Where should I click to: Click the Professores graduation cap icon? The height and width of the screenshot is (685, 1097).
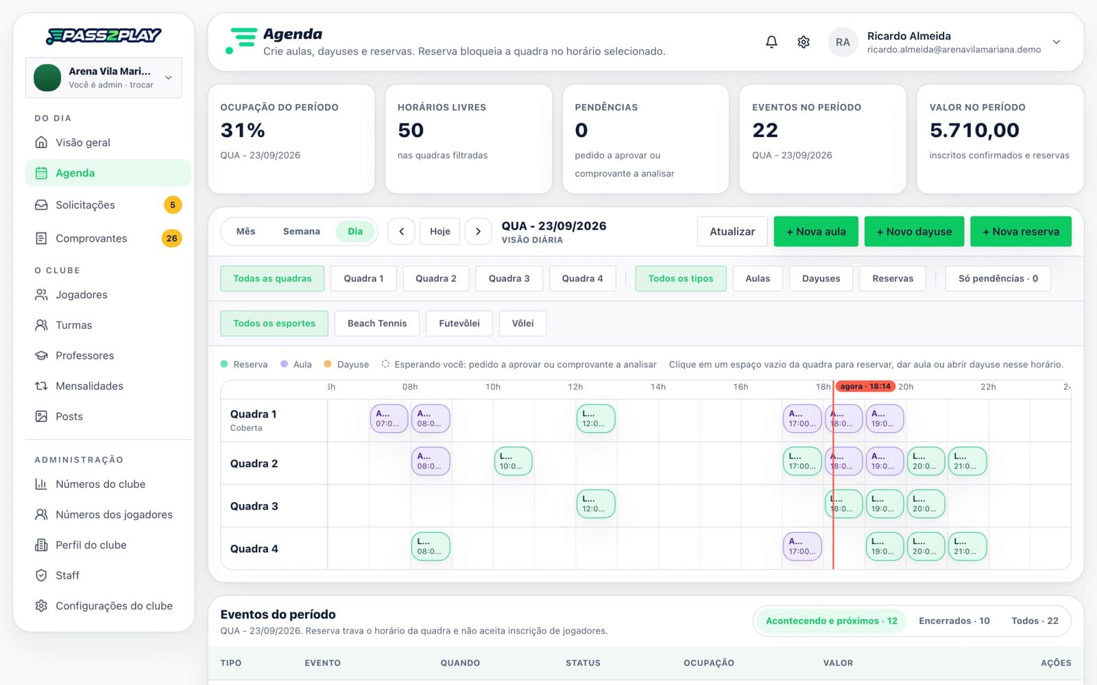click(x=41, y=356)
